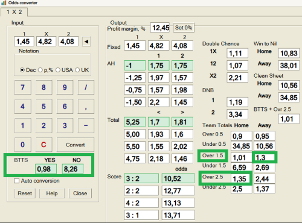This screenshot has height=223, width=302.
Task: Tap keypad digit 4
Action: pyautogui.click(x=23, y=107)
